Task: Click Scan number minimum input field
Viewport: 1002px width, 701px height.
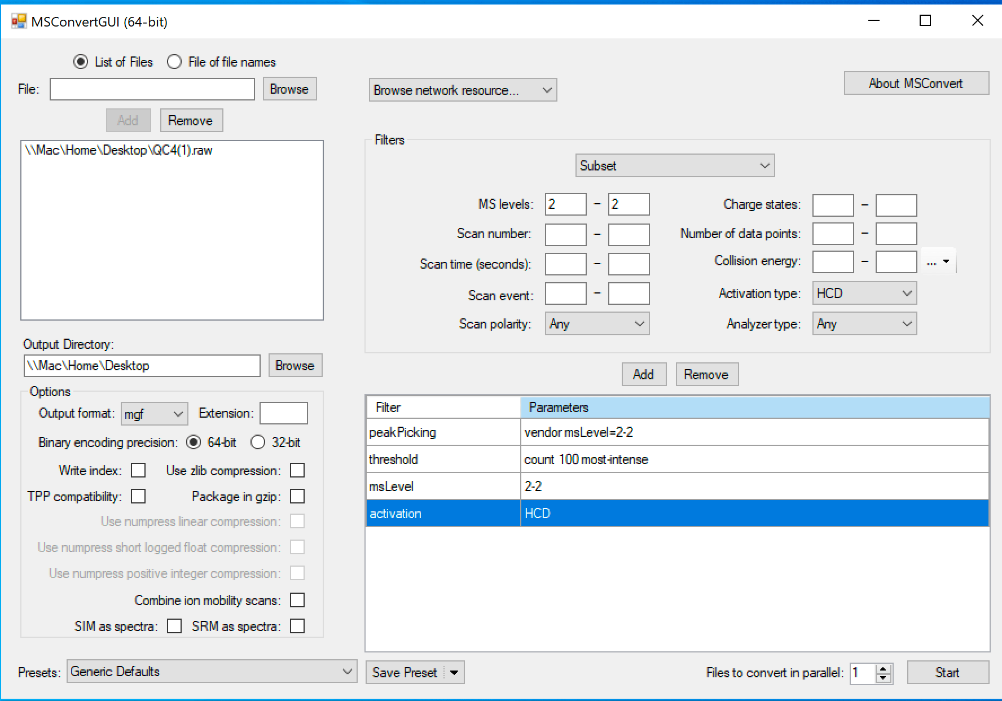Action: [566, 234]
